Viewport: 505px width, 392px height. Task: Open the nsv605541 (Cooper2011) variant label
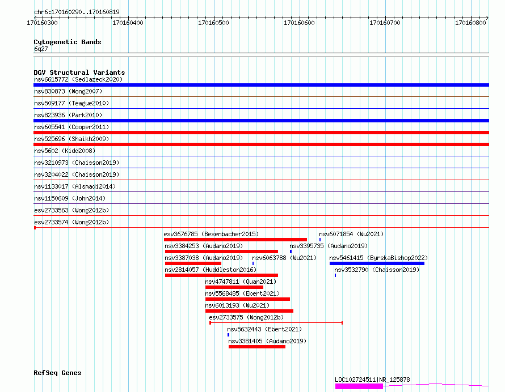pos(71,127)
